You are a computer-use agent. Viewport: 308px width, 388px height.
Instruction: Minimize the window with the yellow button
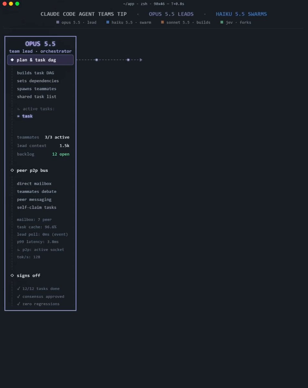point(11,4)
